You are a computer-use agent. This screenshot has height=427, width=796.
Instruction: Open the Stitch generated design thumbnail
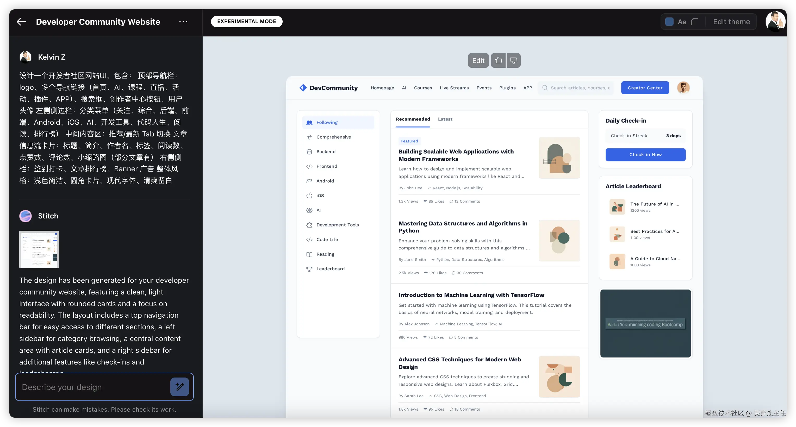click(39, 249)
